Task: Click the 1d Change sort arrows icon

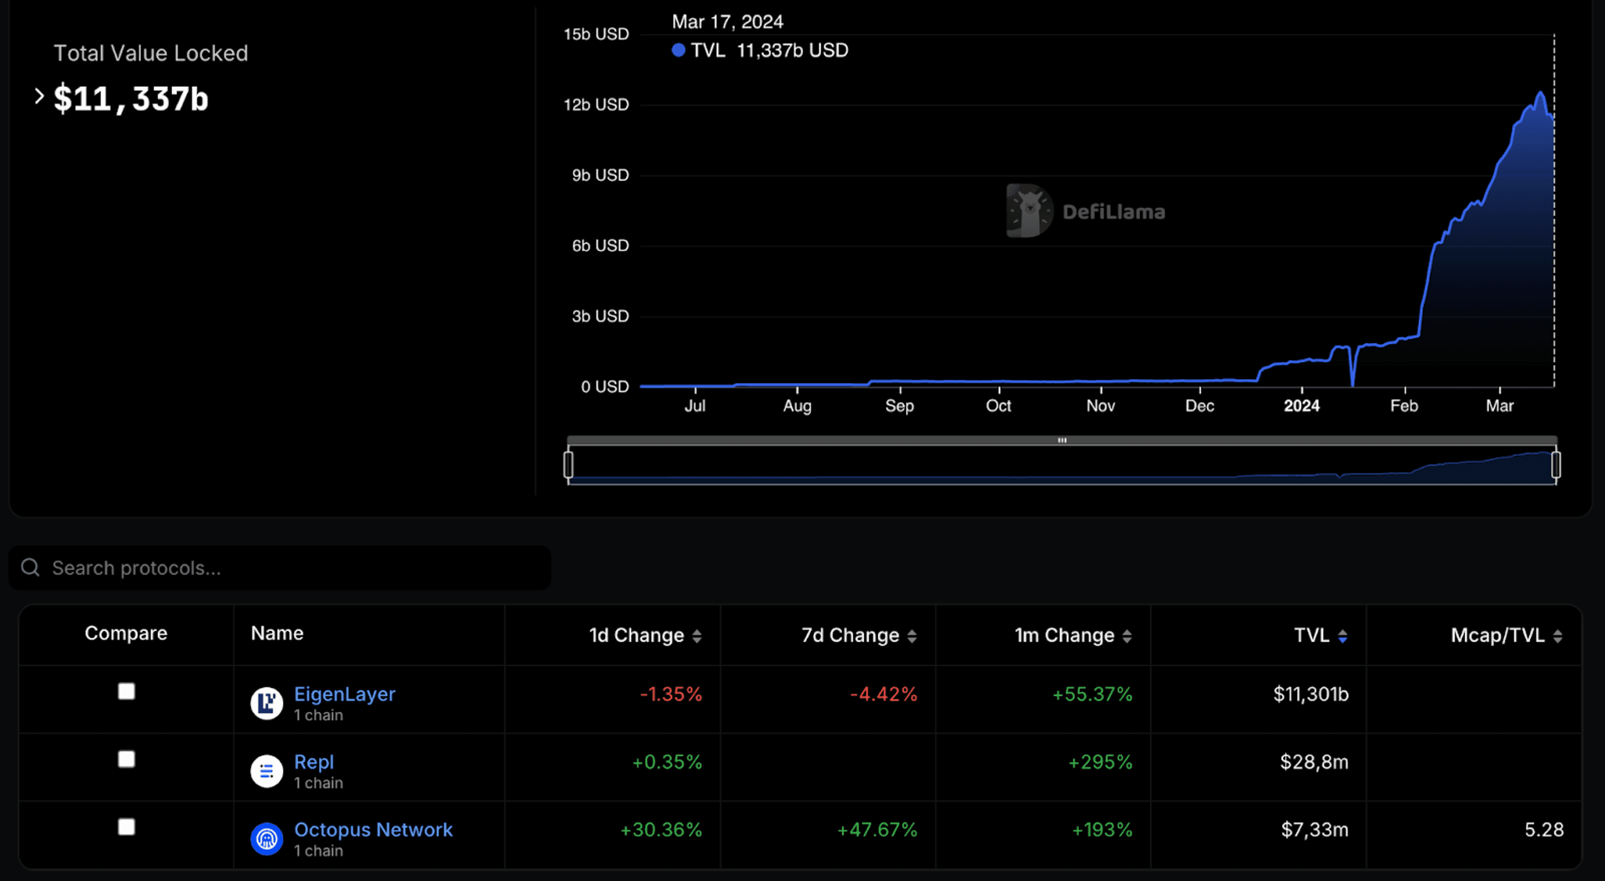Action: [x=697, y=636]
